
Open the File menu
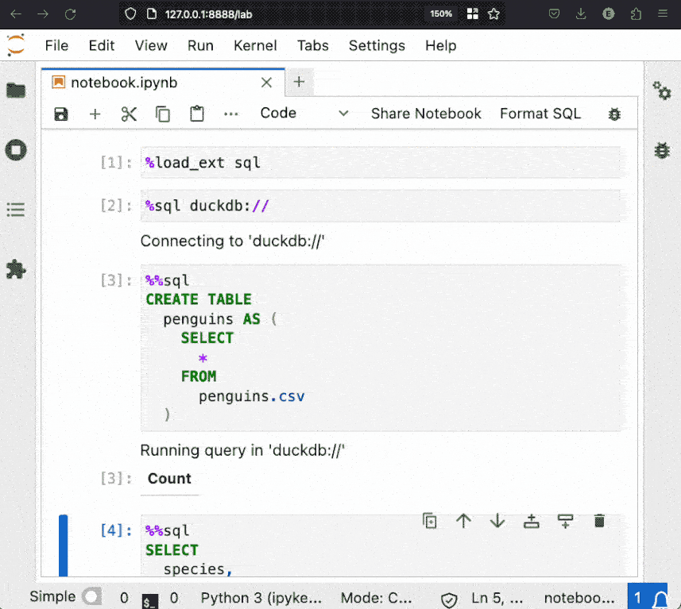coord(56,45)
